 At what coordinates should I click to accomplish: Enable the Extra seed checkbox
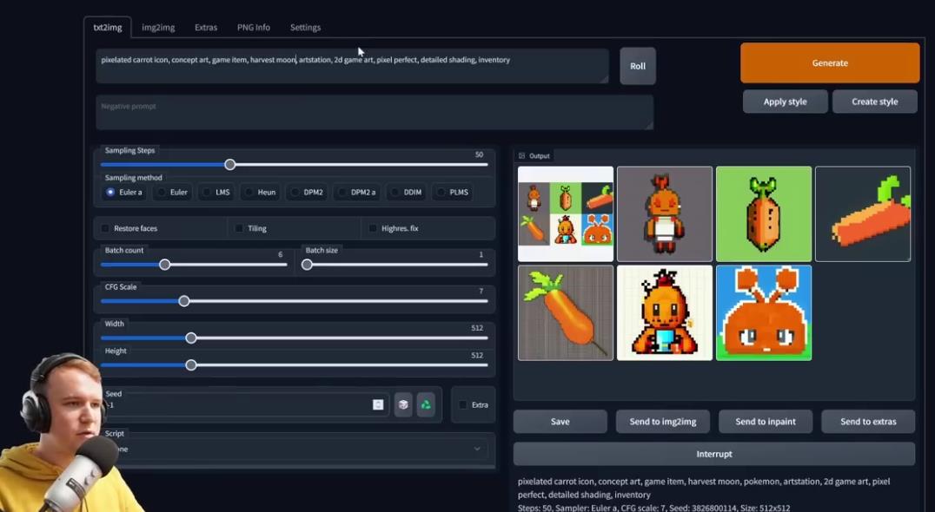[x=463, y=405]
